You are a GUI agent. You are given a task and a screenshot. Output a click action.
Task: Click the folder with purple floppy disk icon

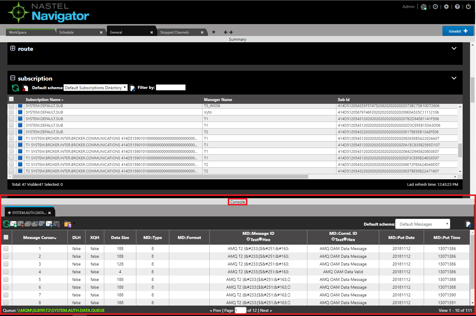68,224
